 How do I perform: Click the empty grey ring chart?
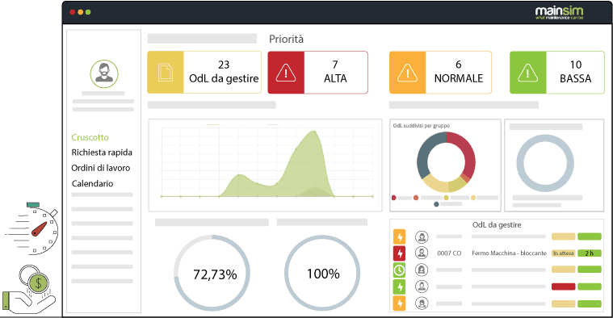coord(545,163)
